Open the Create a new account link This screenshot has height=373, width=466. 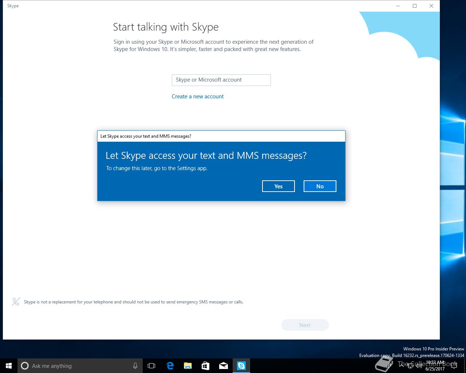click(198, 97)
